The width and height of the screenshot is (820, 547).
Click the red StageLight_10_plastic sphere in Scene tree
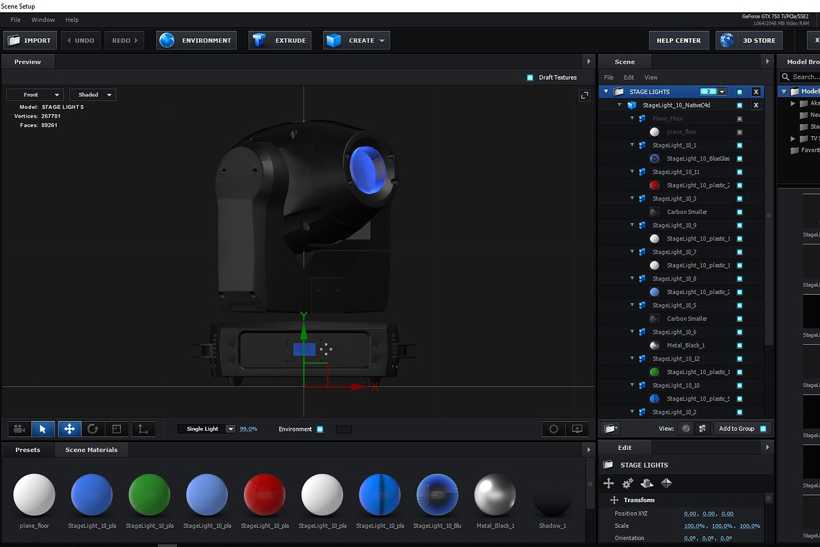click(x=655, y=185)
